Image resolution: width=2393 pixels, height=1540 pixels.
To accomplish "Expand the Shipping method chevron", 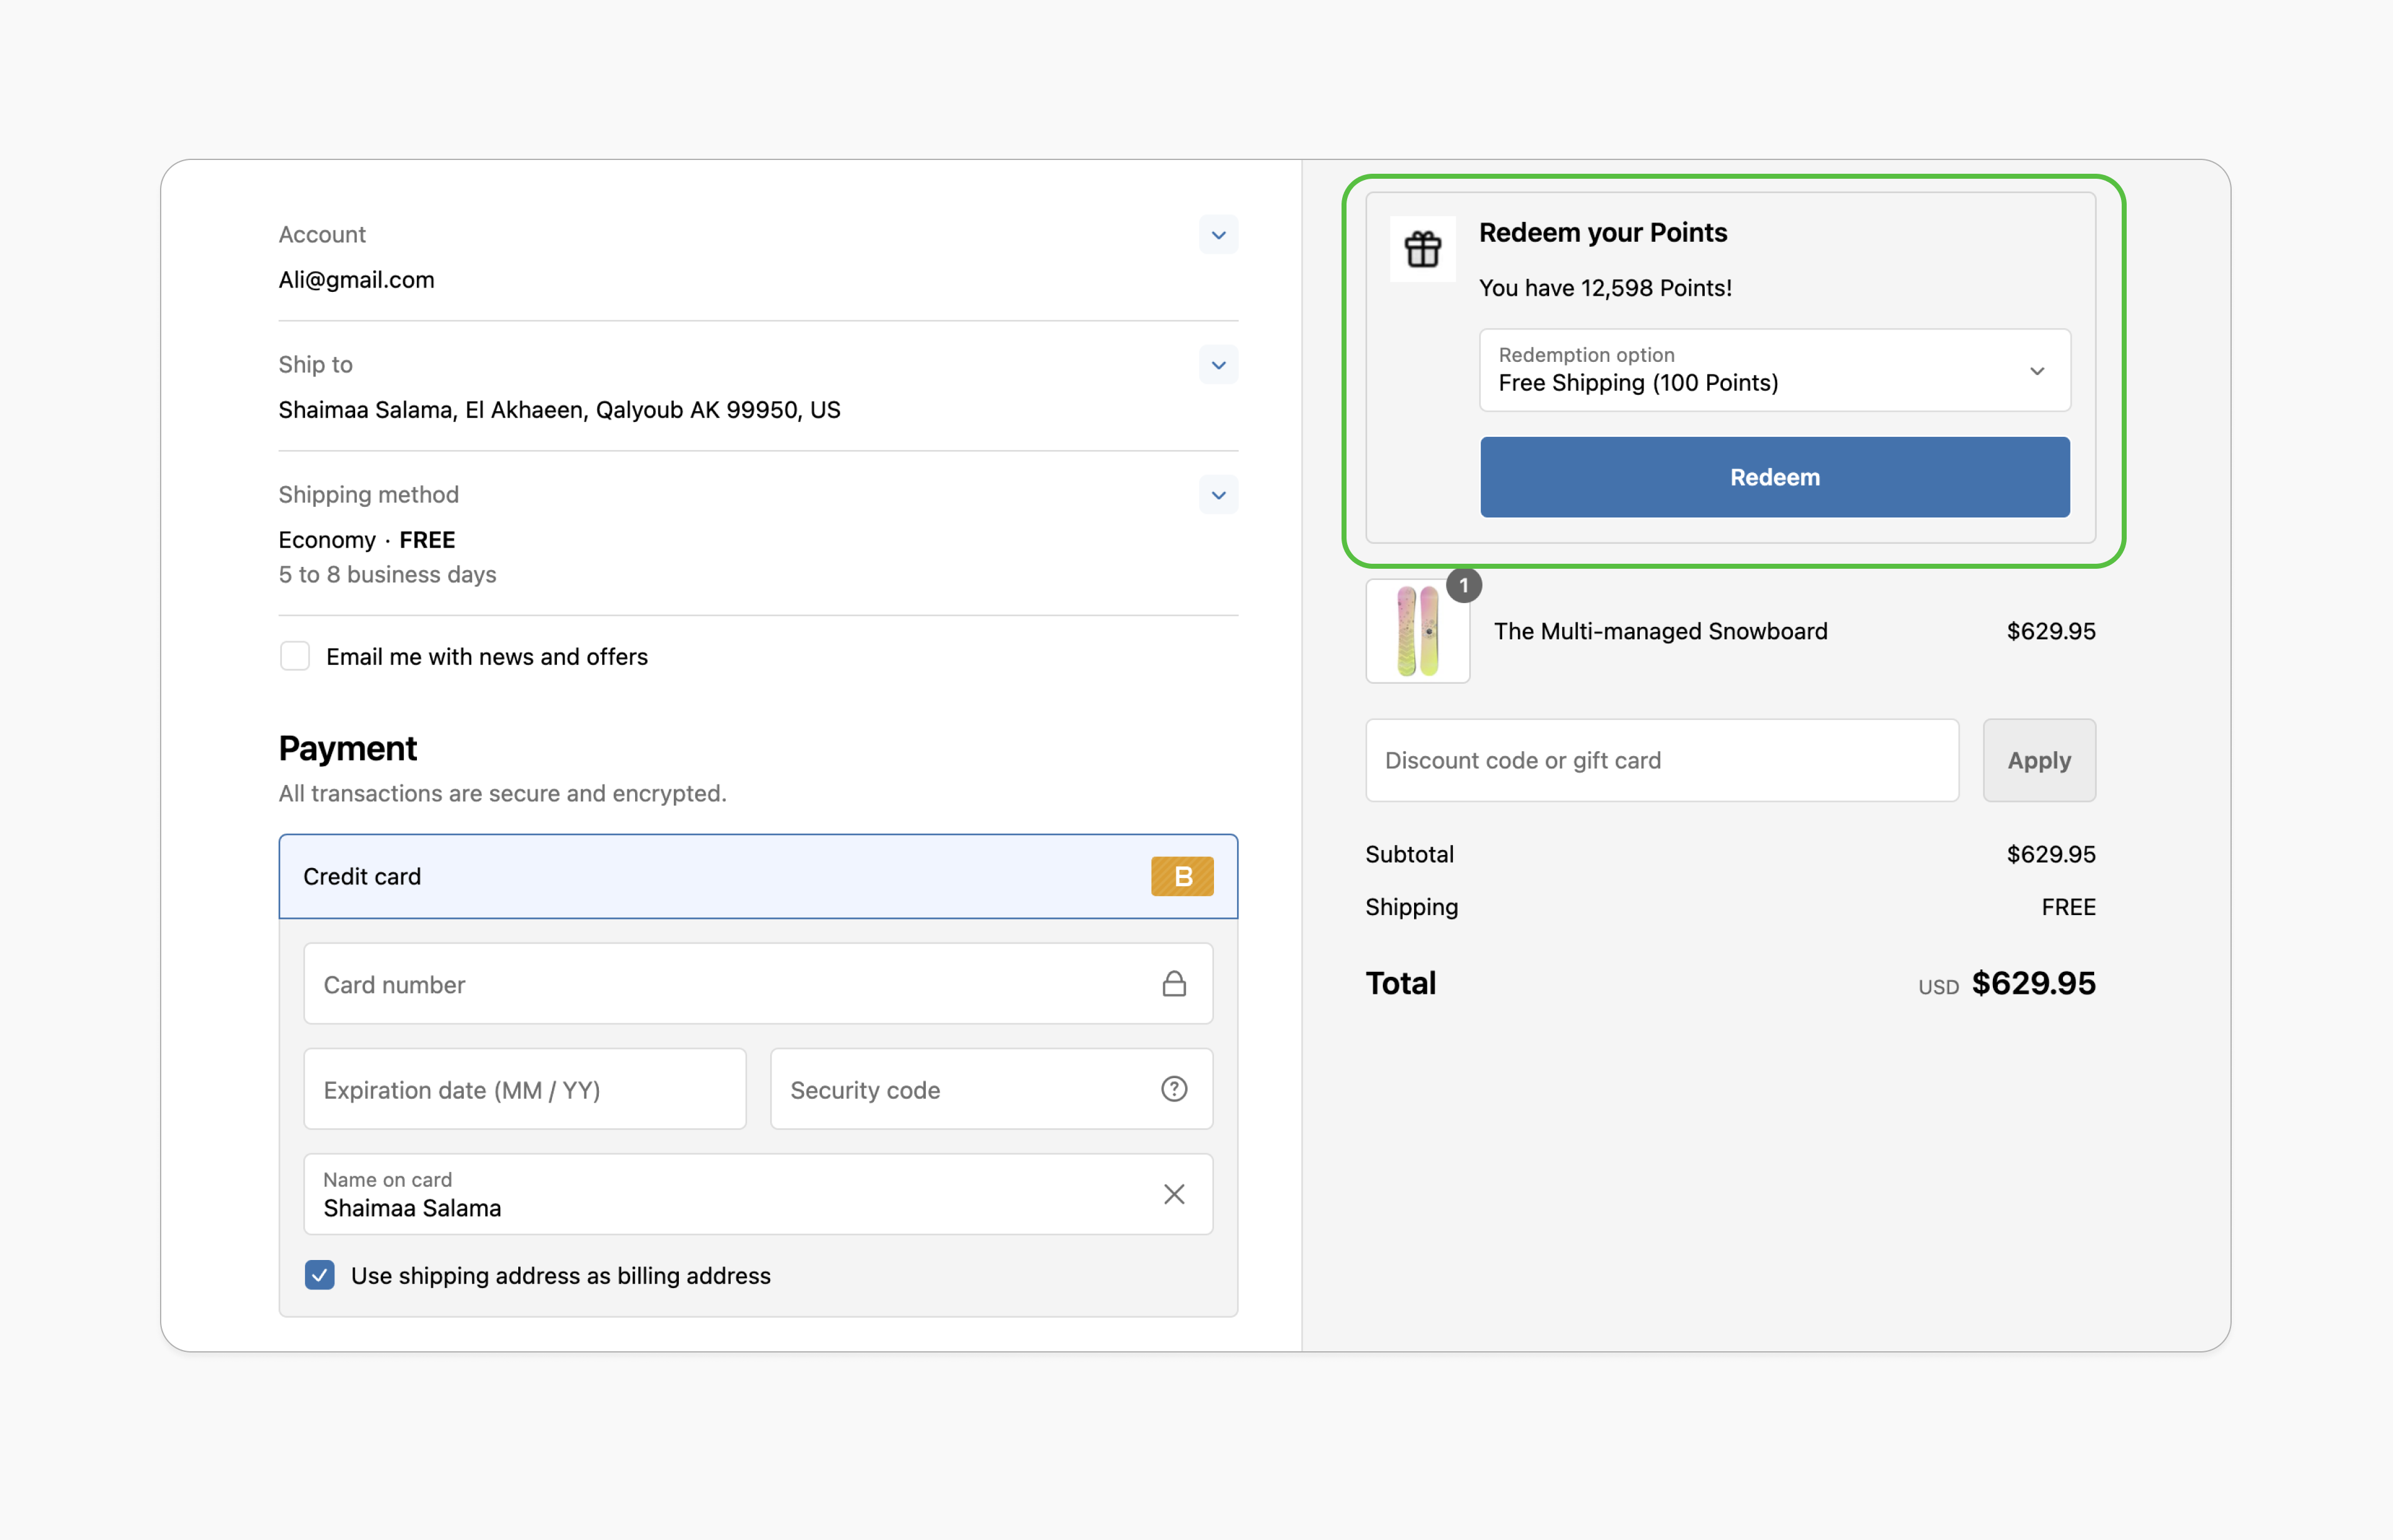I will pos(1218,495).
